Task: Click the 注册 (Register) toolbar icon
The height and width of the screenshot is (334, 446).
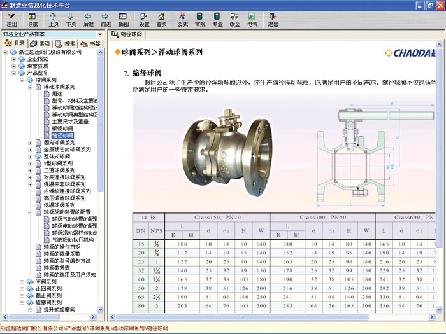Action: point(12,19)
